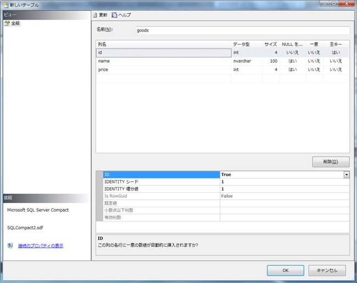Click the サイズ column header
This screenshot has width=357, height=283.
pyautogui.click(x=271, y=45)
